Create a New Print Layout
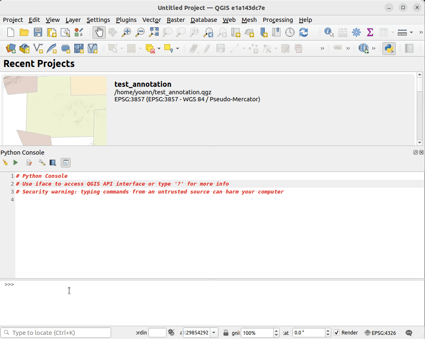This screenshot has height=339, width=425. click(x=51, y=32)
